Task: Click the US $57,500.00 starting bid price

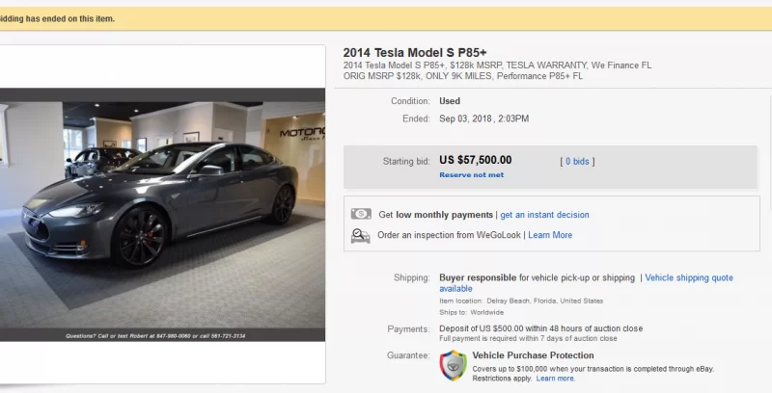Action: [475, 161]
